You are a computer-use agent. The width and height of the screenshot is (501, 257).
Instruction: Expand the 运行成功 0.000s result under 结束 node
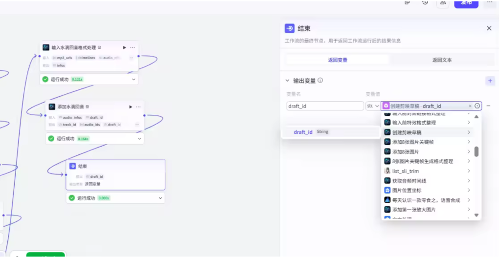click(160, 198)
